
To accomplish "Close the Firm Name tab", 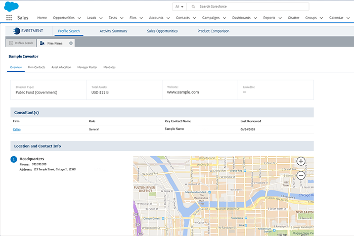I will pos(71,43).
